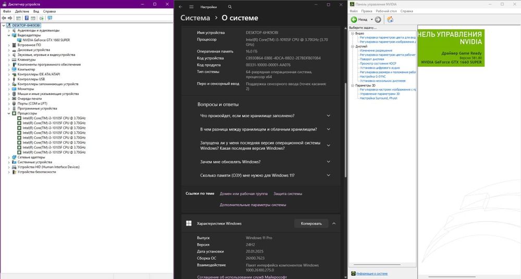
Task: Toggle console tree icon in Device Manager toolbar
Action: [x=18, y=18]
